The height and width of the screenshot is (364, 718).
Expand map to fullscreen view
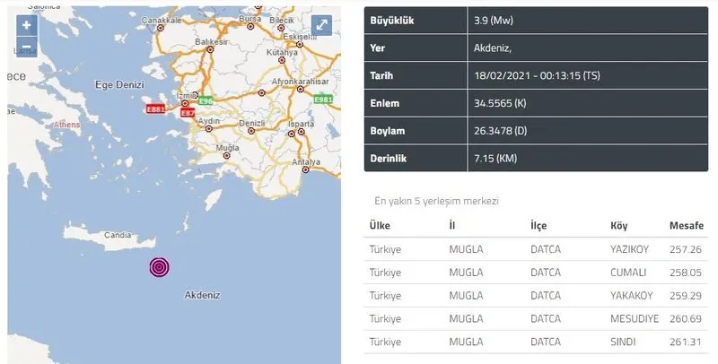tap(320, 26)
